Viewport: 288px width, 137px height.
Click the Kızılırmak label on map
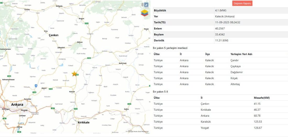123,63
